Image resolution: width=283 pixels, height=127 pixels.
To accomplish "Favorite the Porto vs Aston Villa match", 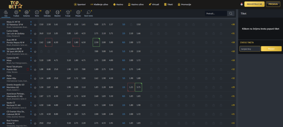I will click(x=35, y=79).
